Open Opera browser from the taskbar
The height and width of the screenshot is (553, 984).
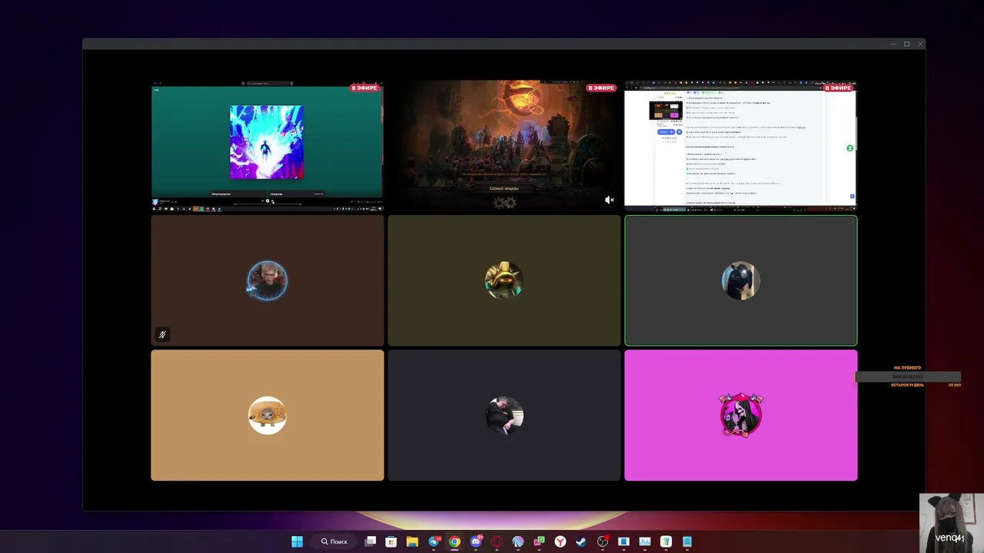pyautogui.click(x=497, y=541)
